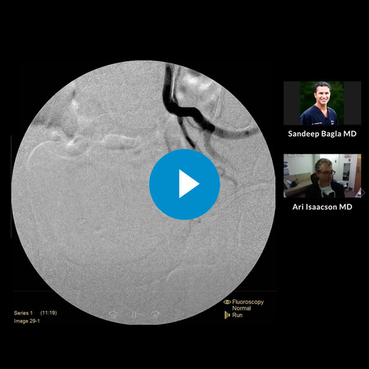
Task: Open the Sandeep Bagla MD video thumbnail
Action: (322, 103)
